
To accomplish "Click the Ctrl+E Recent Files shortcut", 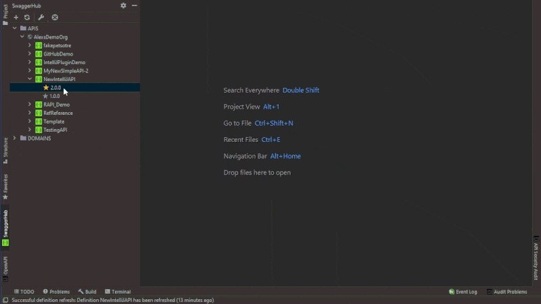I will pyautogui.click(x=271, y=140).
